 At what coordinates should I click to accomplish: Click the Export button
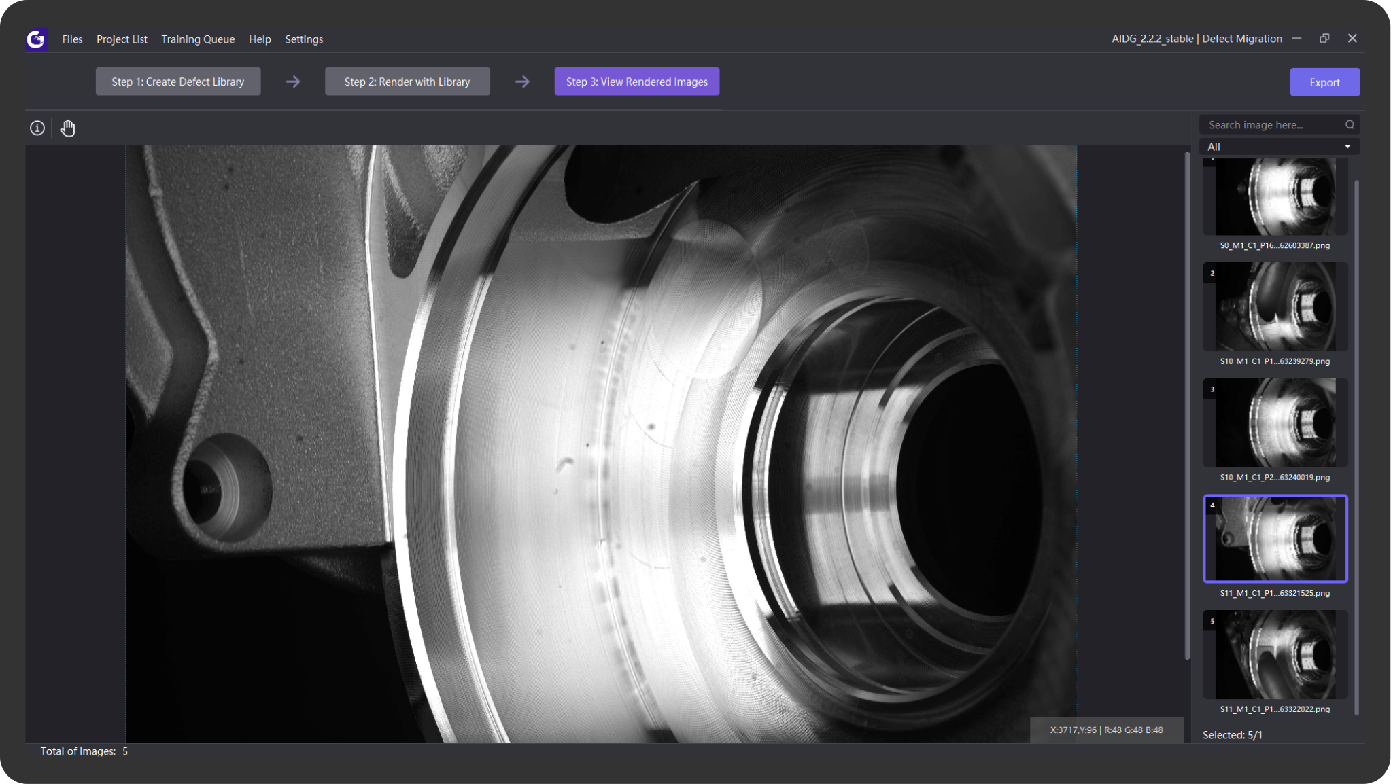point(1324,82)
